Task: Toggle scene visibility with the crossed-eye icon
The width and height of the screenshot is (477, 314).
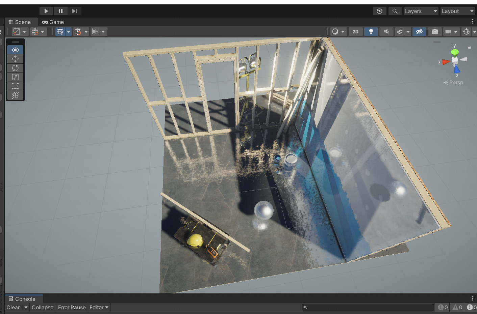Action: point(419,31)
